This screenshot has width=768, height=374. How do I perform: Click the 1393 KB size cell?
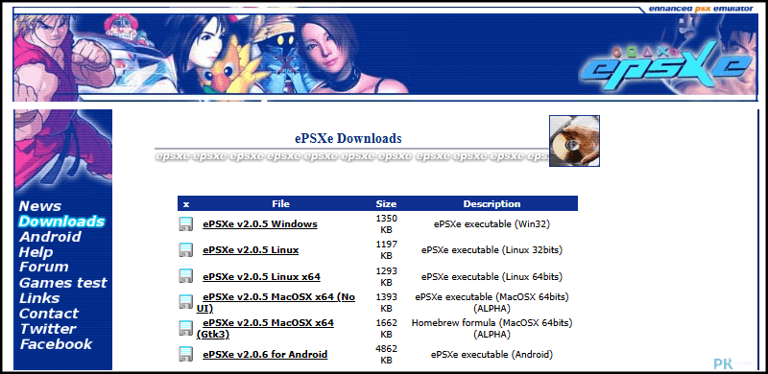coord(386,302)
